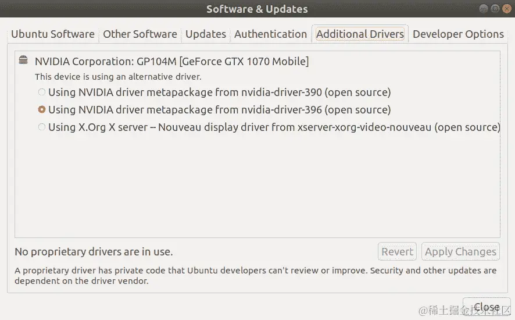Open the Other Software tab
Viewport: 515px width, 320px height.
tap(140, 34)
